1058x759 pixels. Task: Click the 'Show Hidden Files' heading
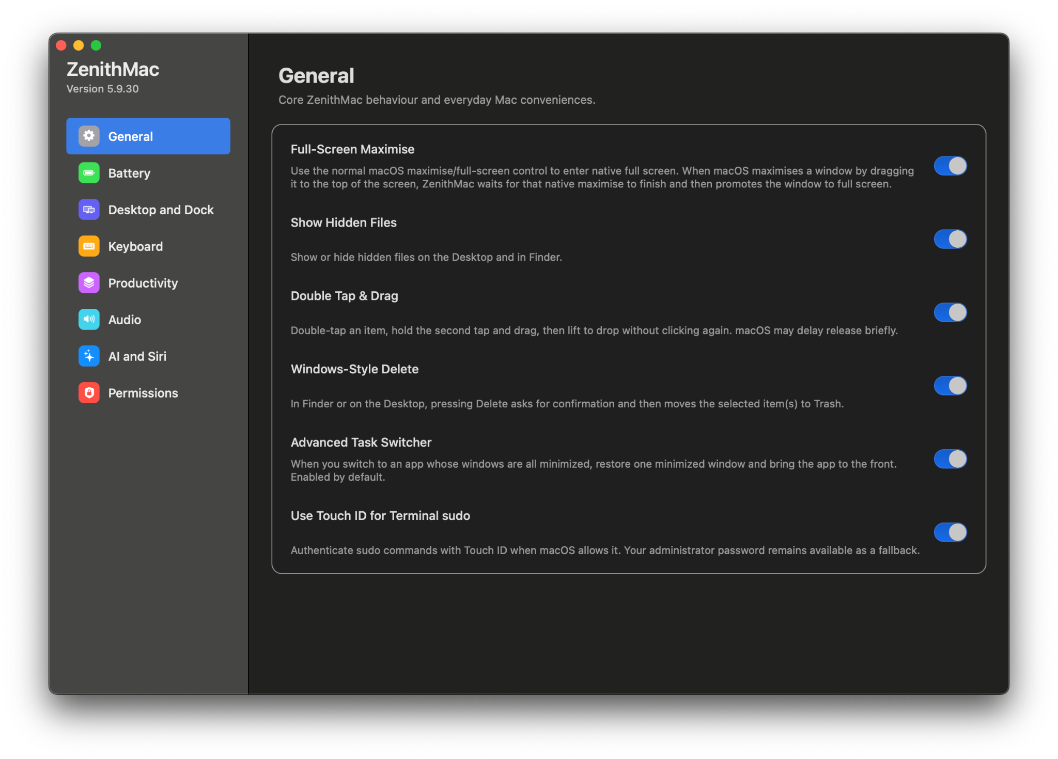coord(344,223)
